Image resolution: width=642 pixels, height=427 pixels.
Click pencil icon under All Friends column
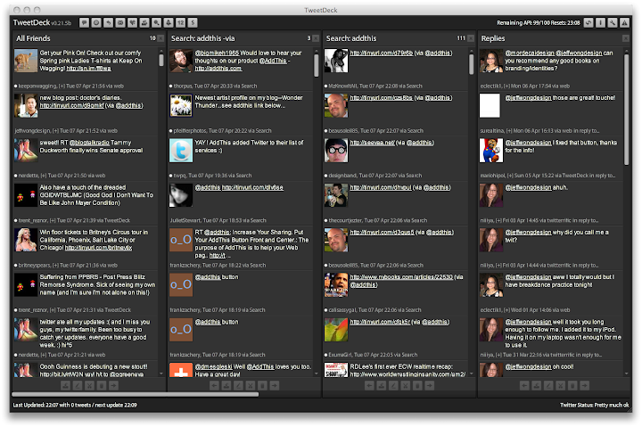tap(78, 386)
